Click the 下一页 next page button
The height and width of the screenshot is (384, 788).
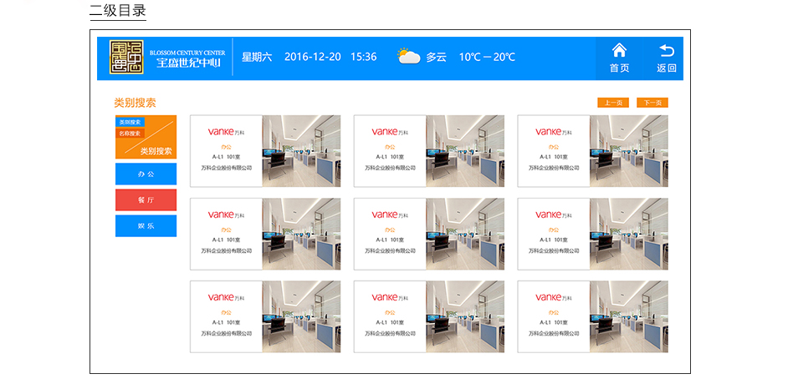click(x=652, y=103)
